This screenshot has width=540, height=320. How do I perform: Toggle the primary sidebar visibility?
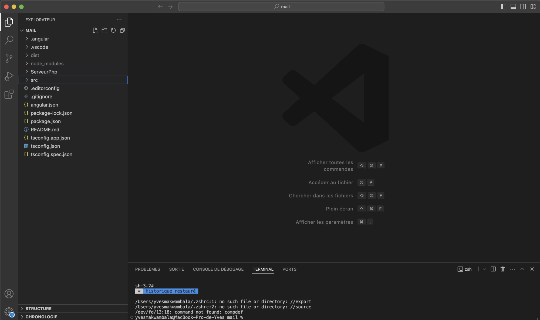[504, 7]
